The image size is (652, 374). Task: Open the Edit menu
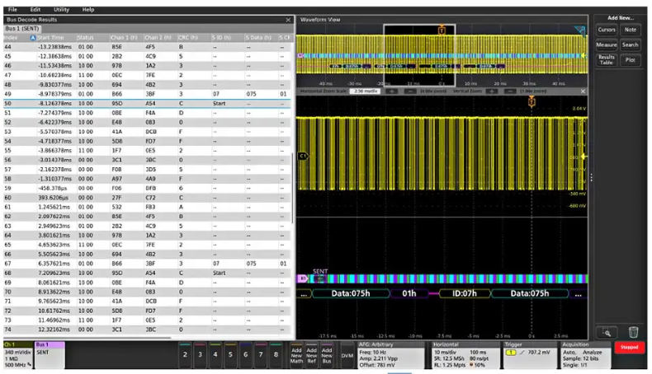pyautogui.click(x=35, y=9)
